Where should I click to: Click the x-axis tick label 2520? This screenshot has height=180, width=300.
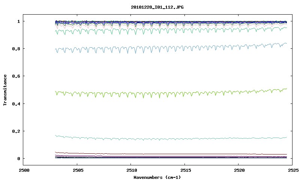[239, 170]
